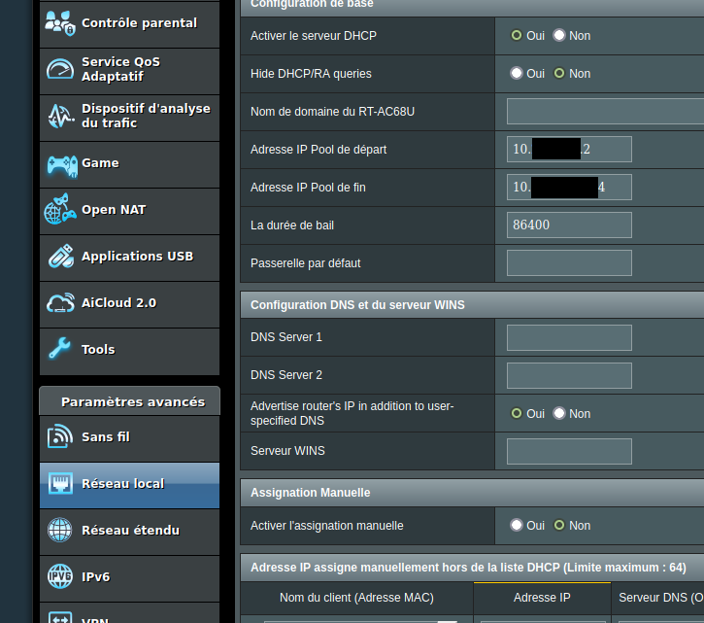Click the Dispositif d'analyse du trafic icon
The width and height of the screenshot is (704, 623).
pyautogui.click(x=60, y=116)
